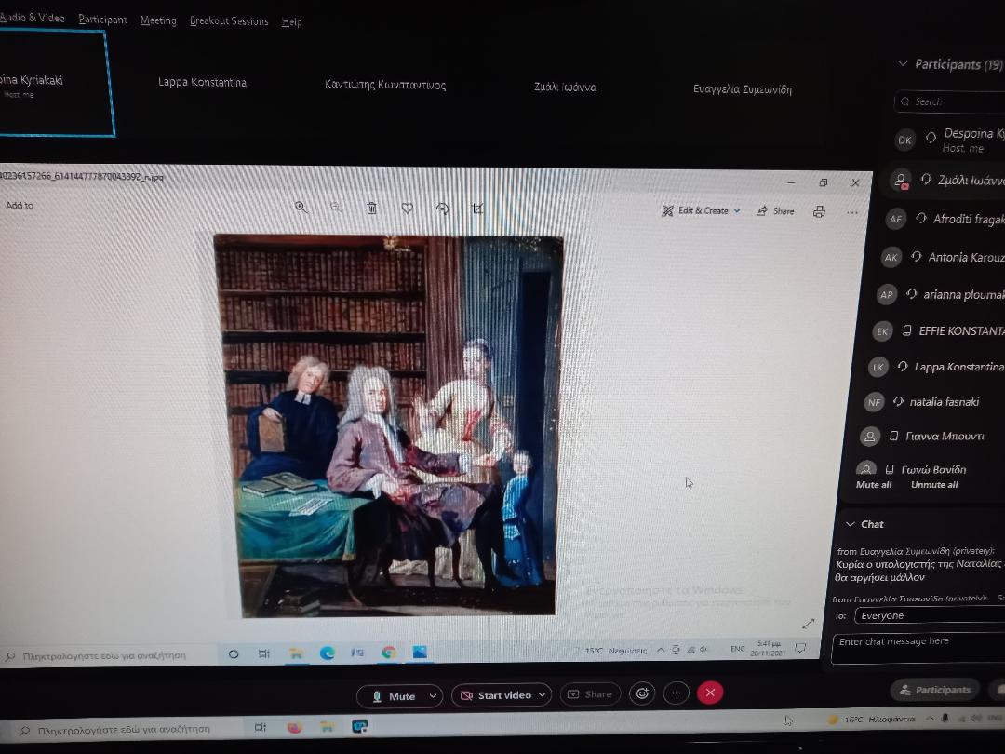This screenshot has height=754, width=1005.
Task: Mute your microphone
Action: click(x=395, y=696)
